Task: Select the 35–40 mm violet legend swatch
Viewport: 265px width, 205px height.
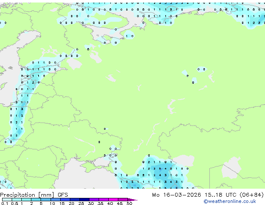Action: pyautogui.click(x=104, y=200)
